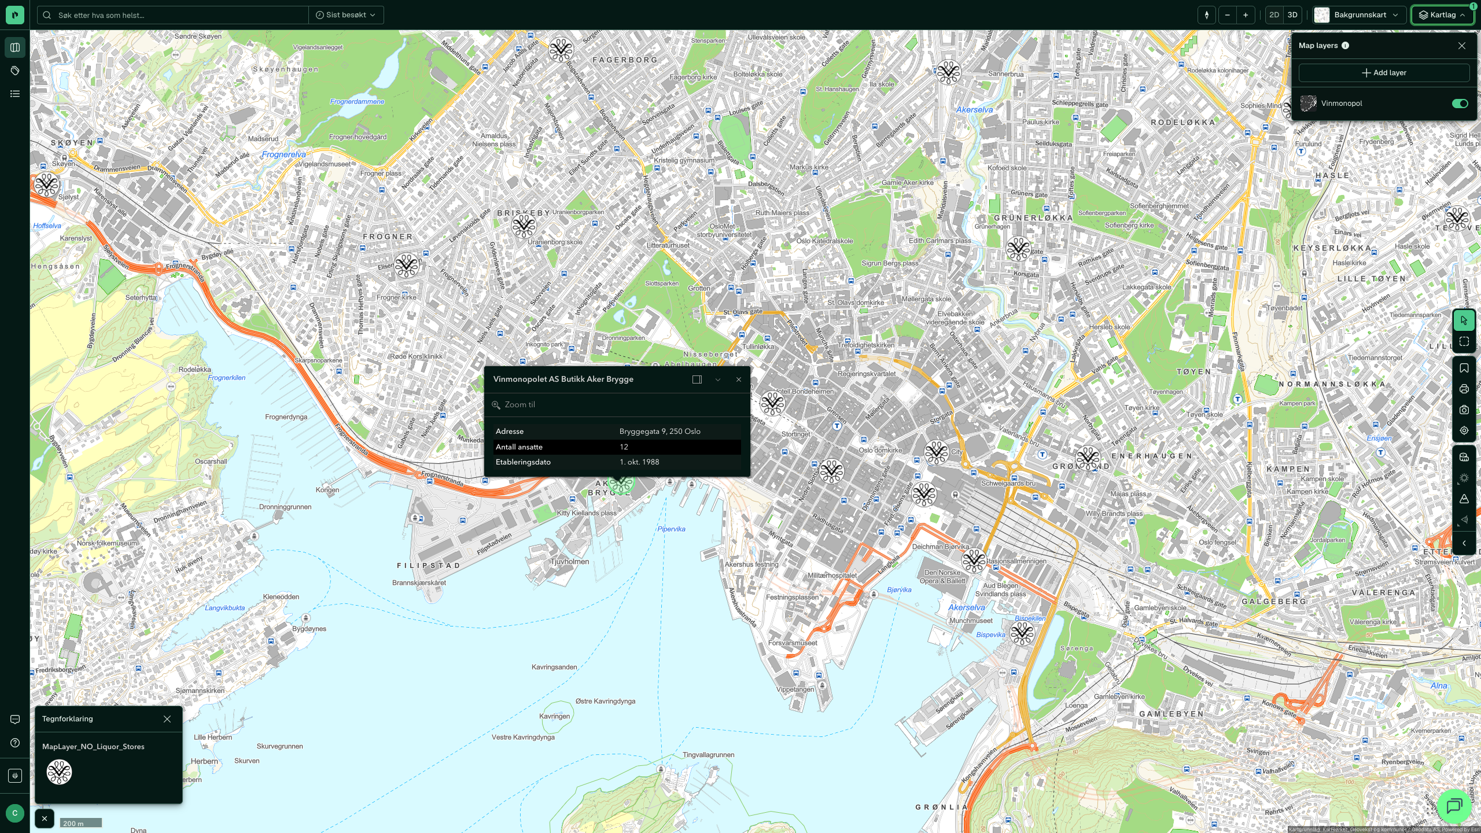Click the Vinmonopol marker near Sjølyst
The height and width of the screenshot is (833, 1481).
46,186
